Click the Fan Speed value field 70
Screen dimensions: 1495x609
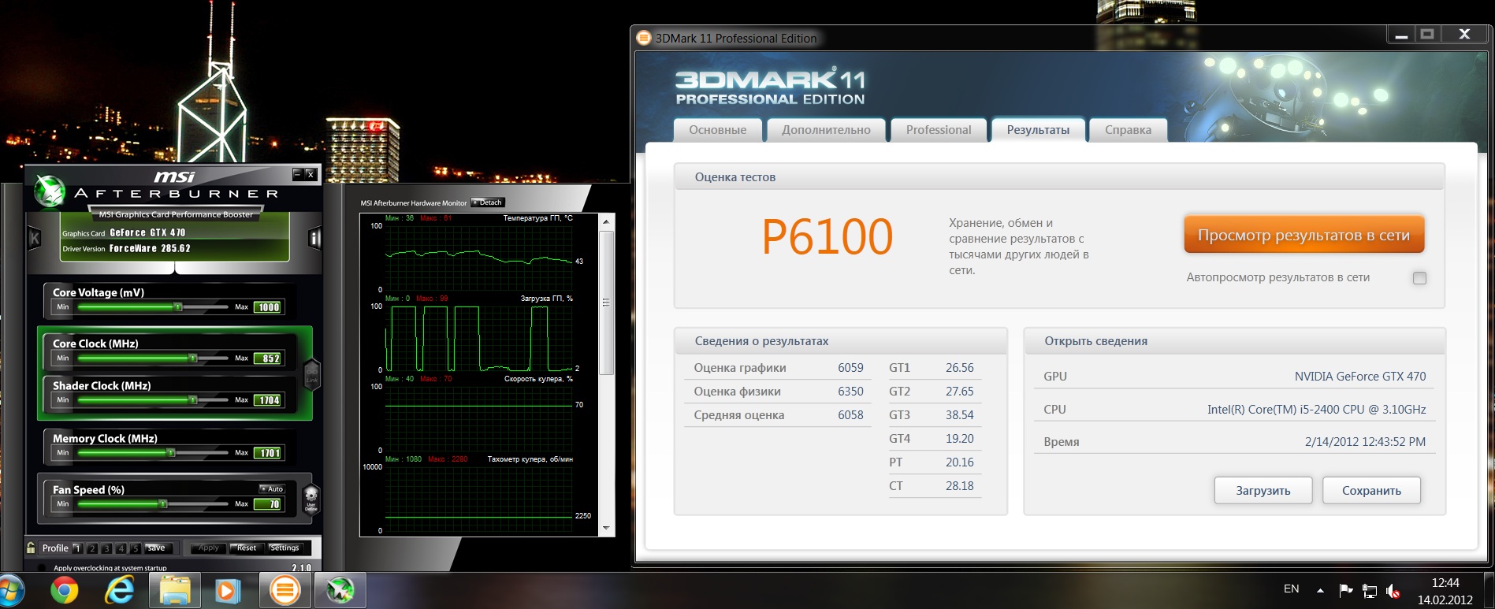(x=268, y=504)
